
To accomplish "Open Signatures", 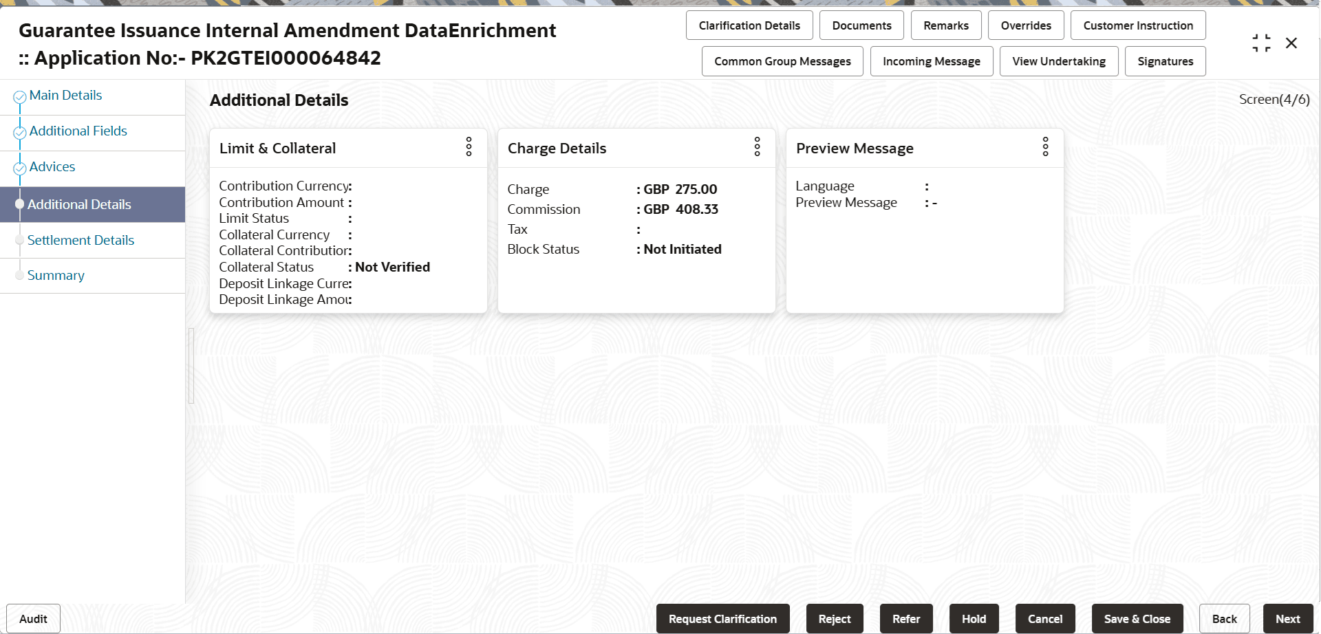I will (1166, 61).
